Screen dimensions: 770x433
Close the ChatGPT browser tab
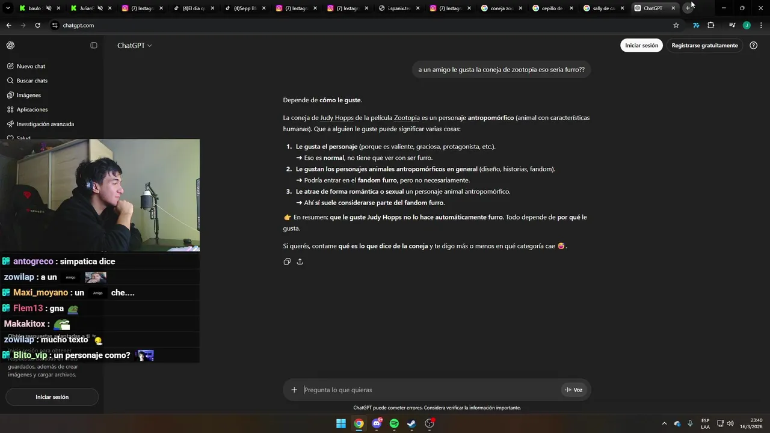pyautogui.click(x=673, y=8)
